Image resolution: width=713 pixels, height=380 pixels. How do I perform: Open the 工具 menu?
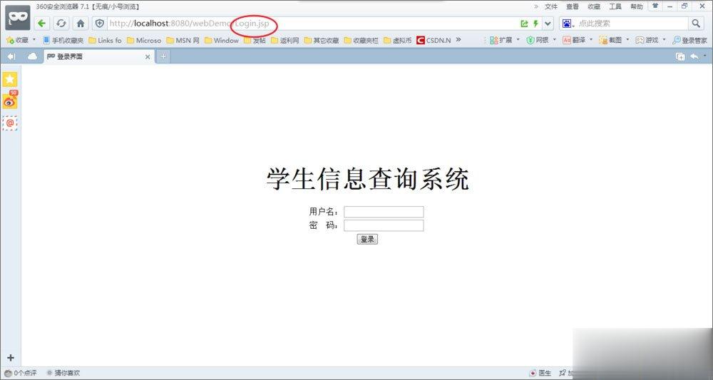[x=615, y=6]
